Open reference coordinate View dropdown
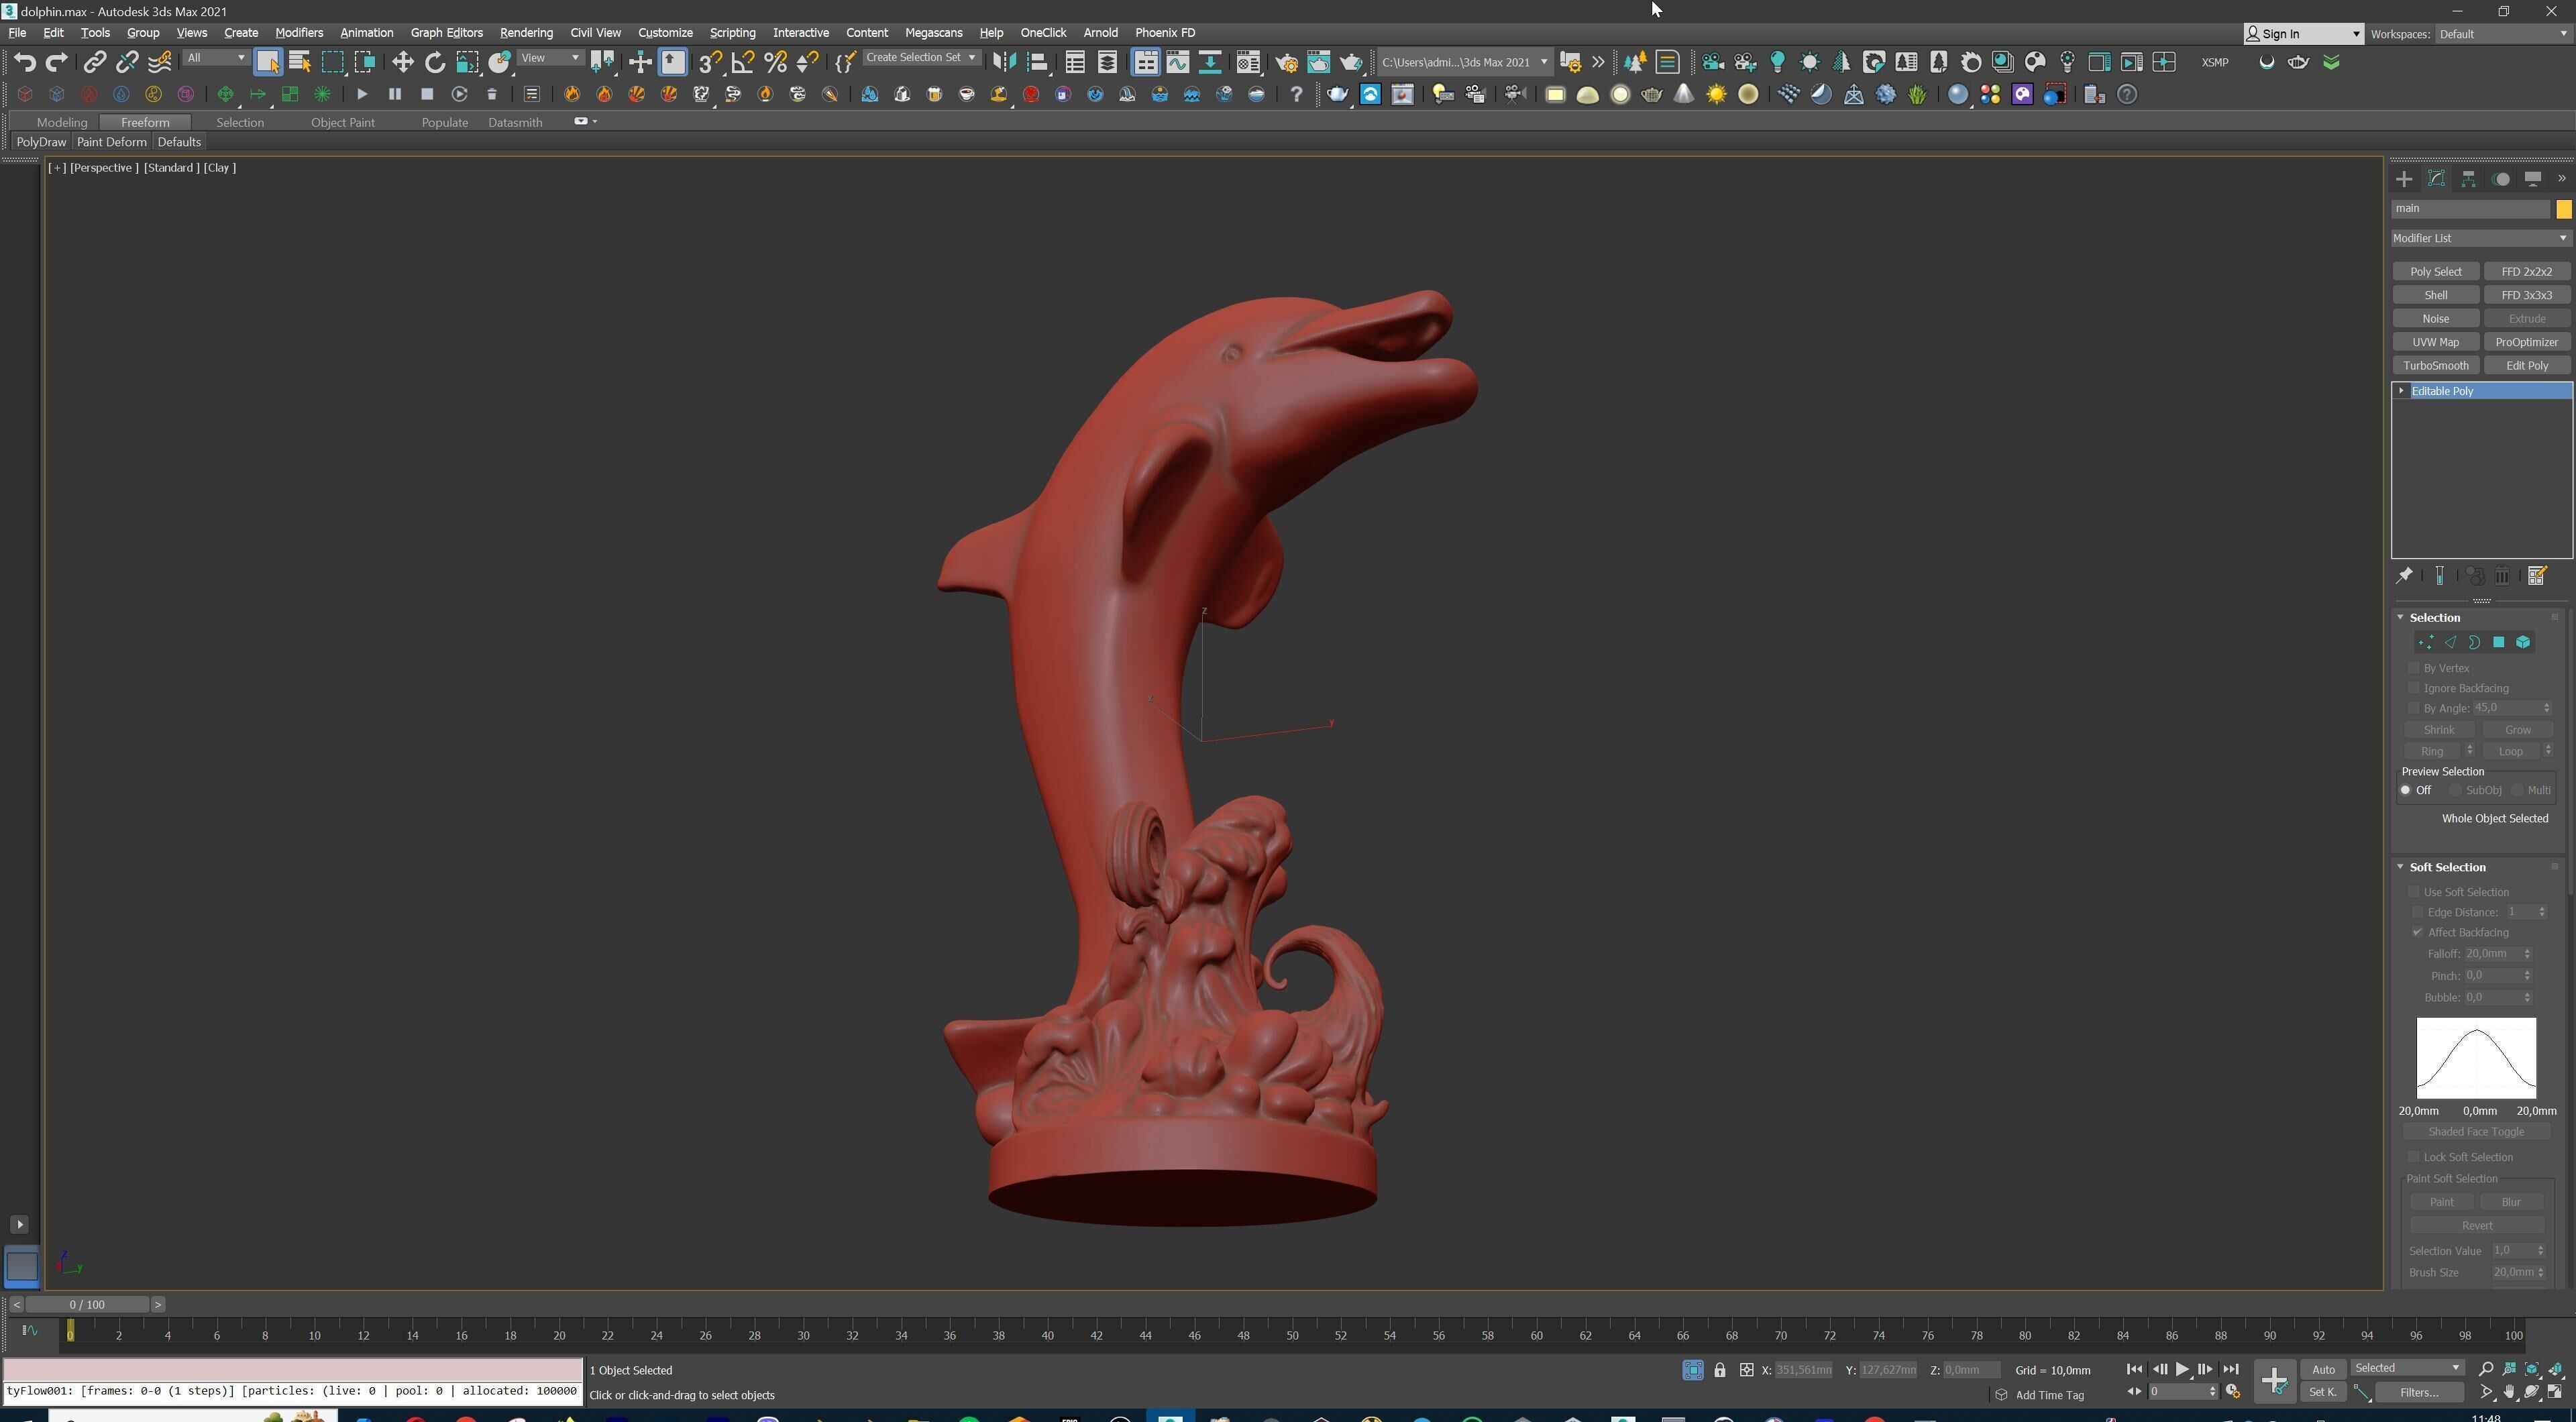The height and width of the screenshot is (1422, 2576). (550, 58)
